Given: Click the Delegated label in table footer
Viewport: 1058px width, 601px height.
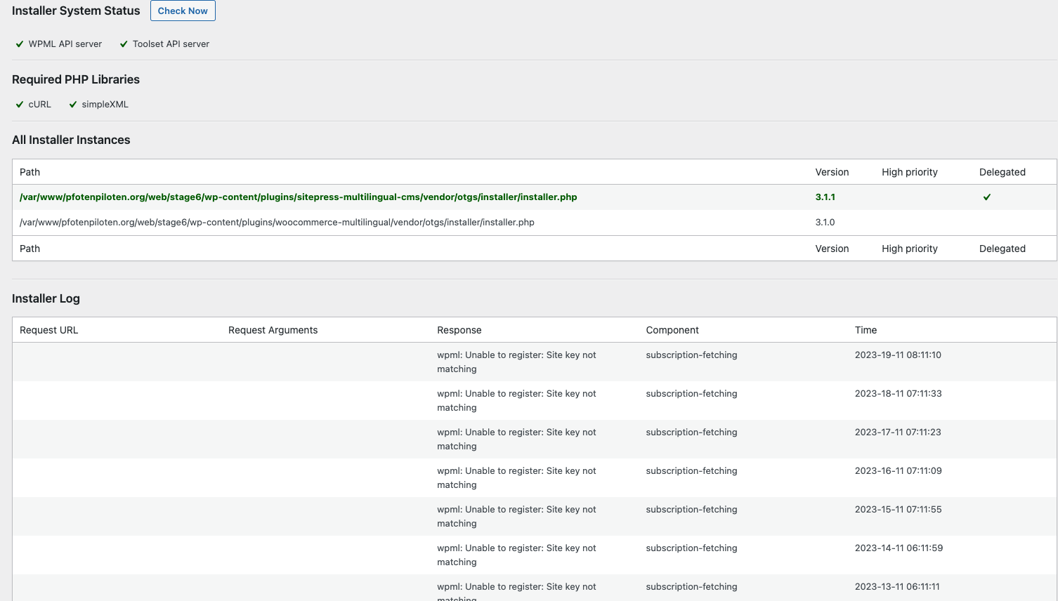Looking at the screenshot, I should (x=1003, y=249).
